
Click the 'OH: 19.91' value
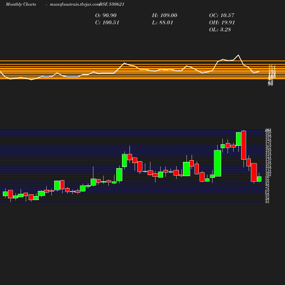(222, 23)
